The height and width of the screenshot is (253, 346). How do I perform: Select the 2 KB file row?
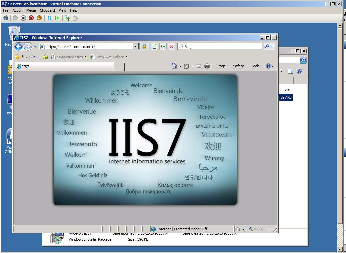pos(288,90)
